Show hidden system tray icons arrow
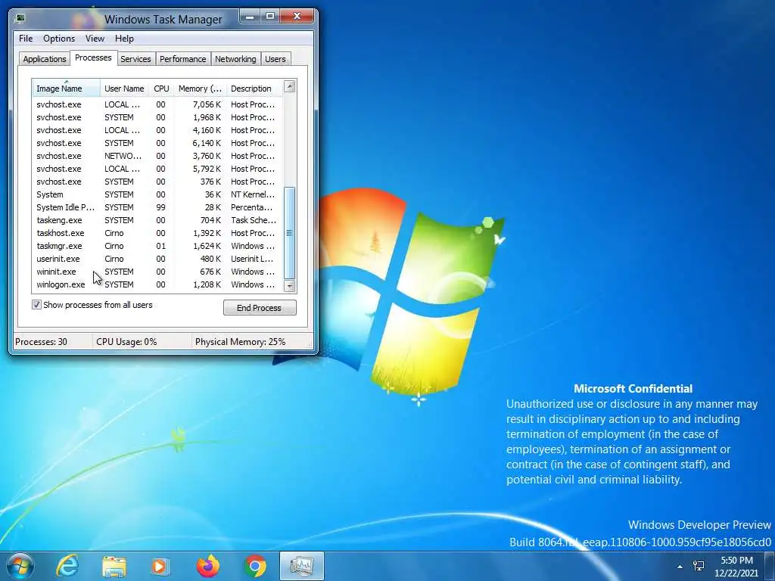This screenshot has width=775, height=581. [x=680, y=567]
